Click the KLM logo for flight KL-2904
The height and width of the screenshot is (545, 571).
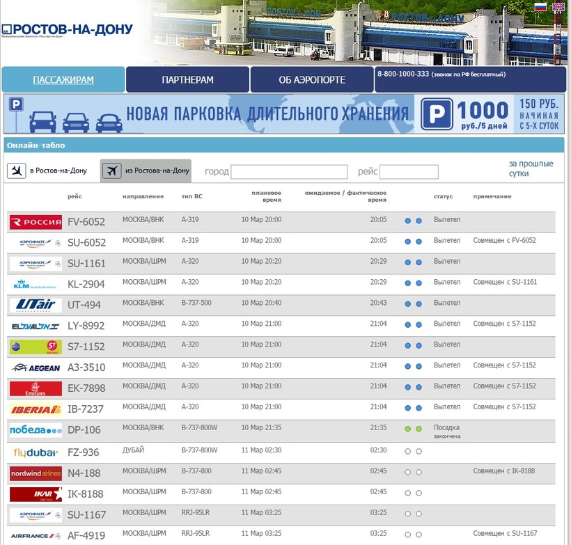[36, 285]
